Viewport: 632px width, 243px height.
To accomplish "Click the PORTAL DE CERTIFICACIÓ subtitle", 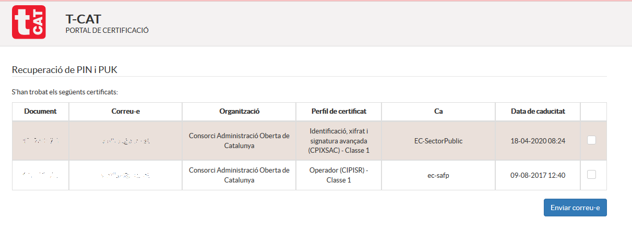I will tap(107, 30).
